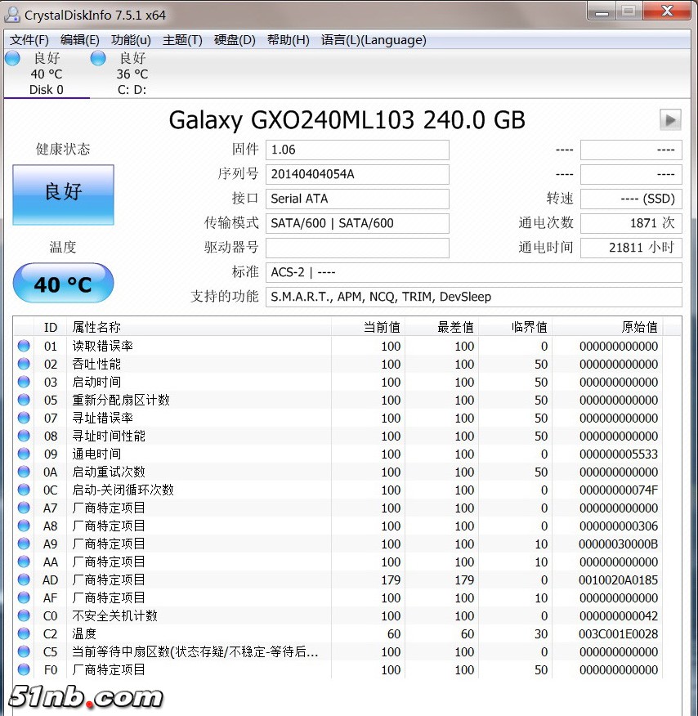Image resolution: width=698 pixels, height=716 pixels.
Task: Click the 40 °C temperature button
Action: (63, 283)
